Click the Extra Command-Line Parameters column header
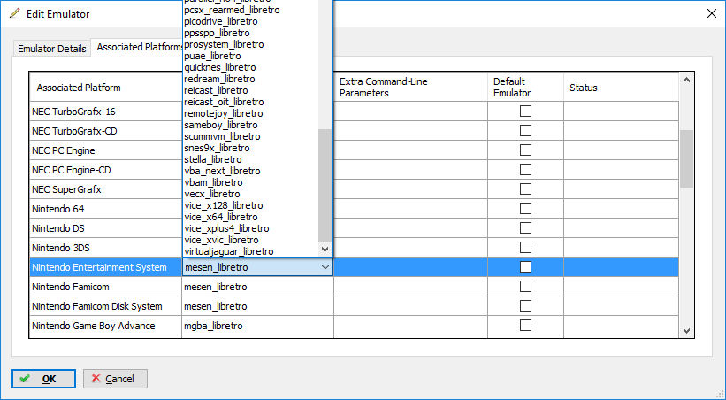726x400 pixels. click(410, 87)
